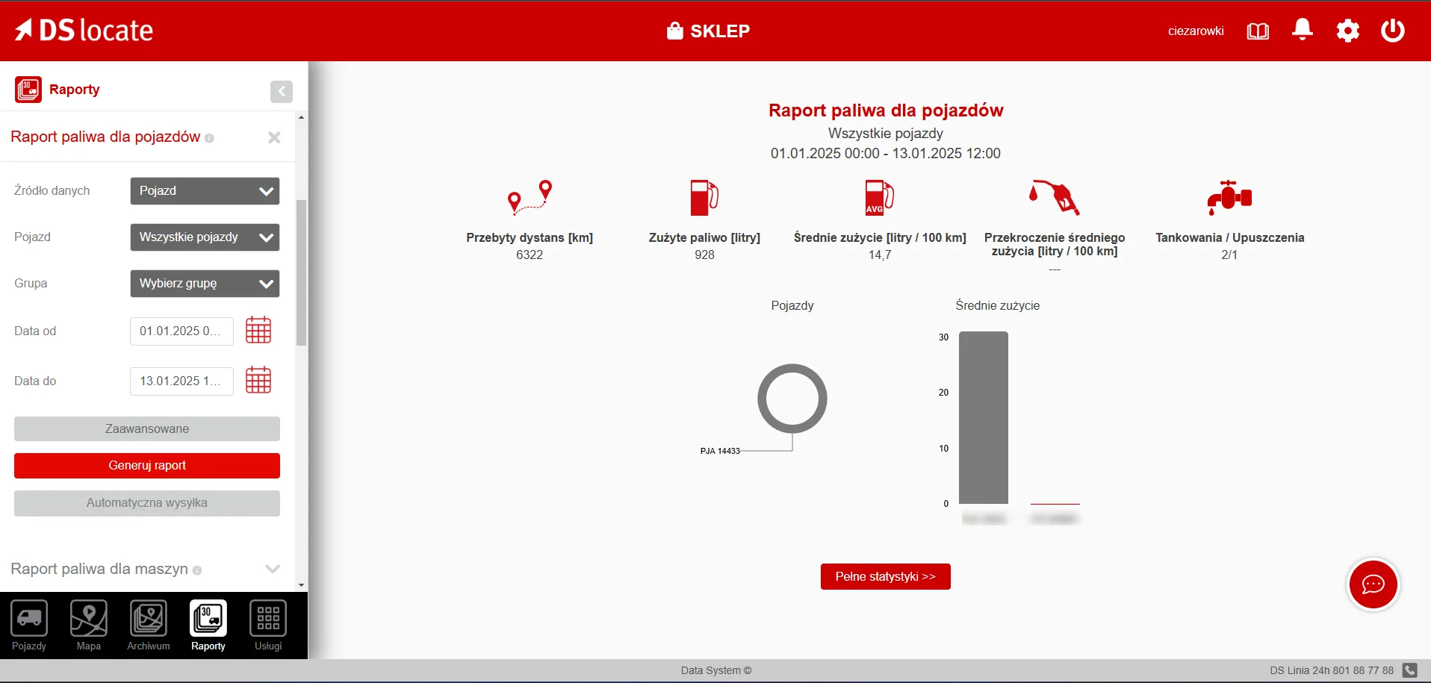Open calendar picker for Data od

(258, 330)
